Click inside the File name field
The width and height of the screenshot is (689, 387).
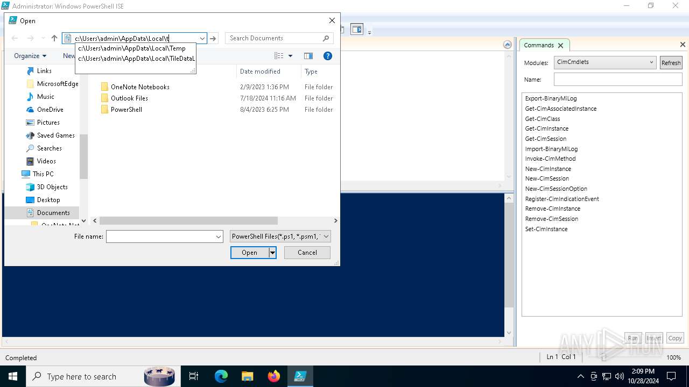160,236
